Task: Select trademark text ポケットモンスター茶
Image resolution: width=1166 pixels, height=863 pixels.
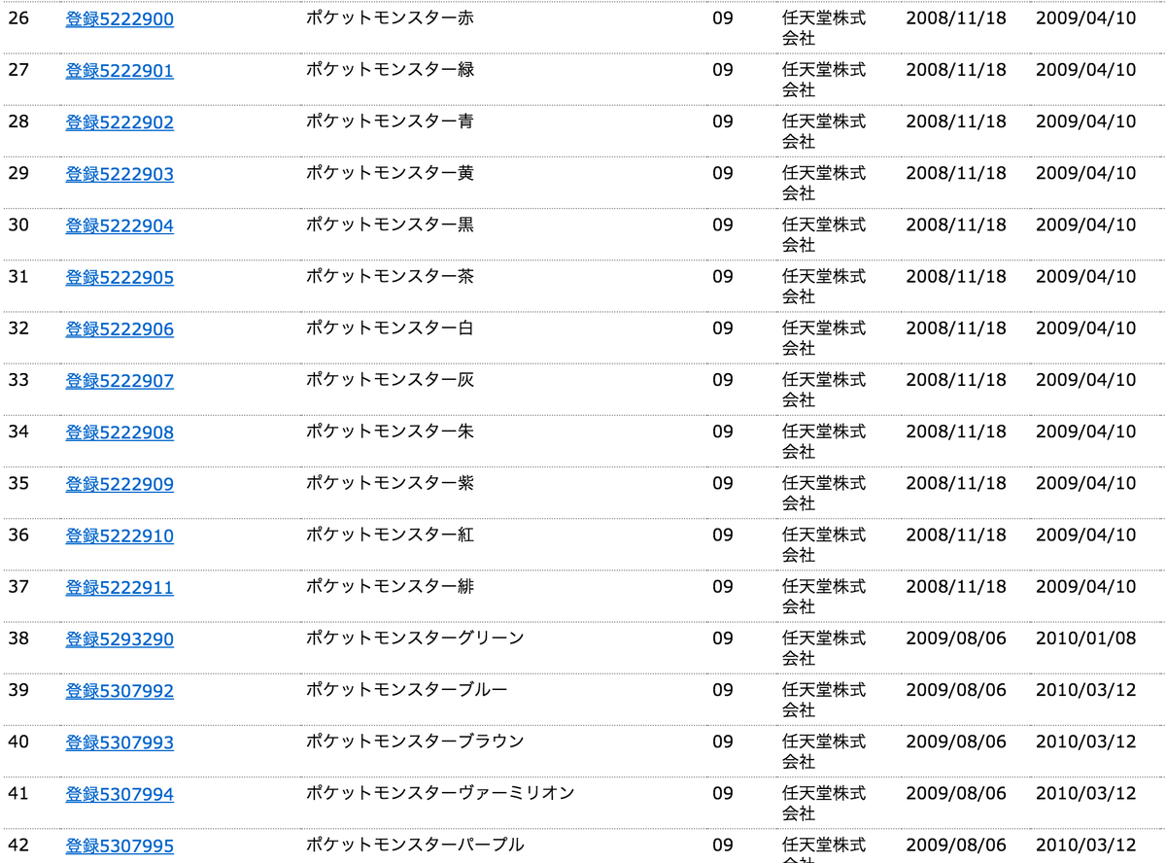Action: pyautogui.click(x=391, y=276)
